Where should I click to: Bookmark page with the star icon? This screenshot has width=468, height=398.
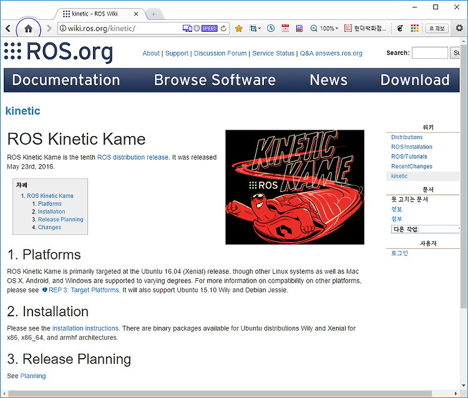pyautogui.click(x=238, y=28)
